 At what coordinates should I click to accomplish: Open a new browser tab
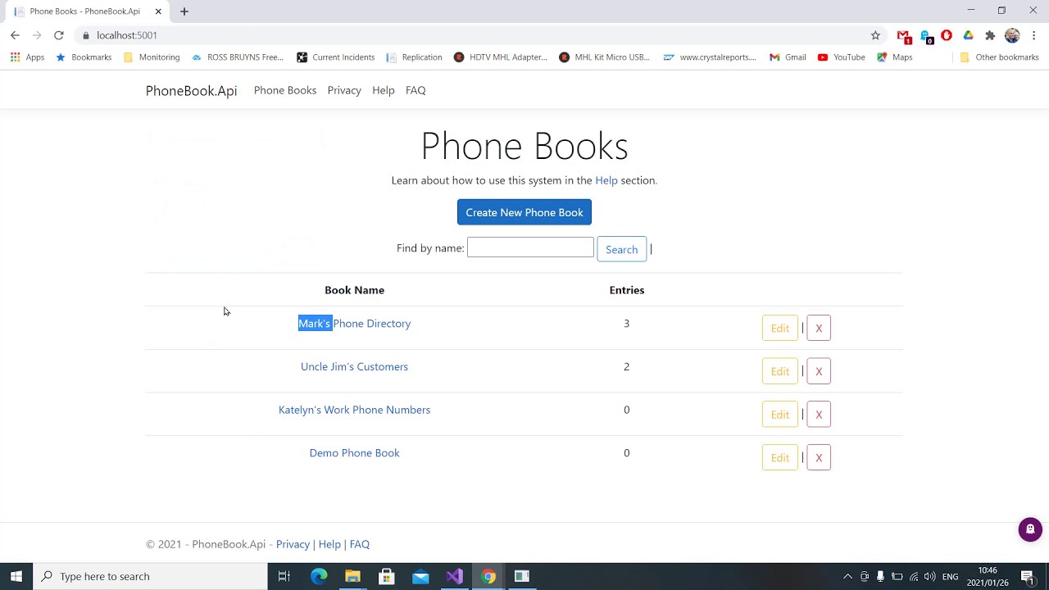(184, 11)
